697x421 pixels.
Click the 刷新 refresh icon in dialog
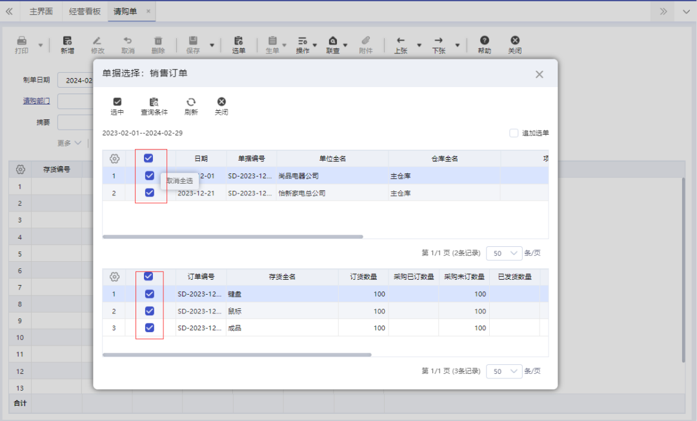[190, 105]
